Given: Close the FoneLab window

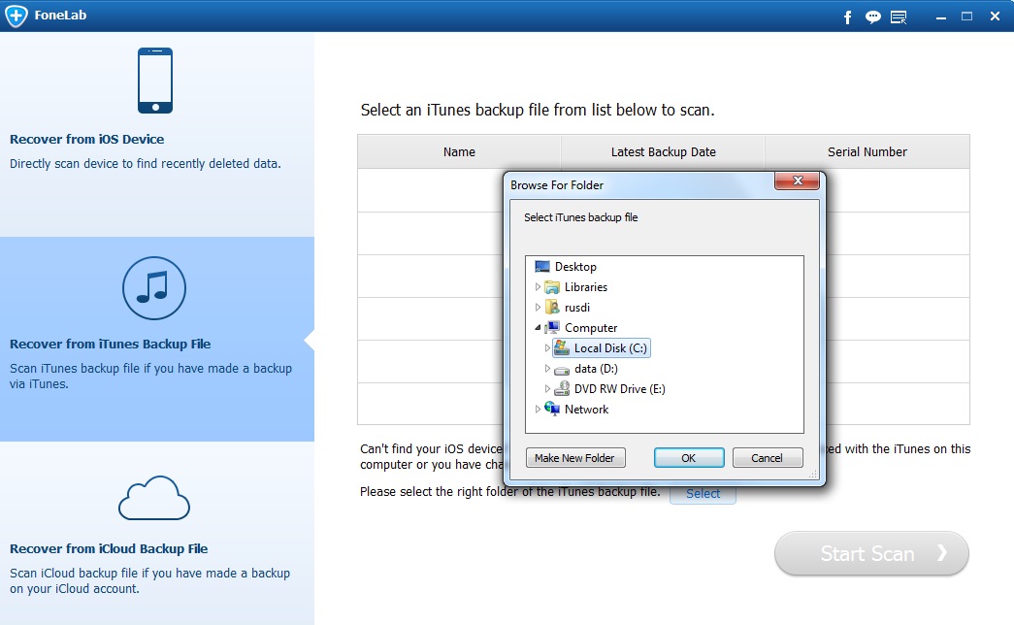Looking at the screenshot, I should pyautogui.click(x=995, y=16).
